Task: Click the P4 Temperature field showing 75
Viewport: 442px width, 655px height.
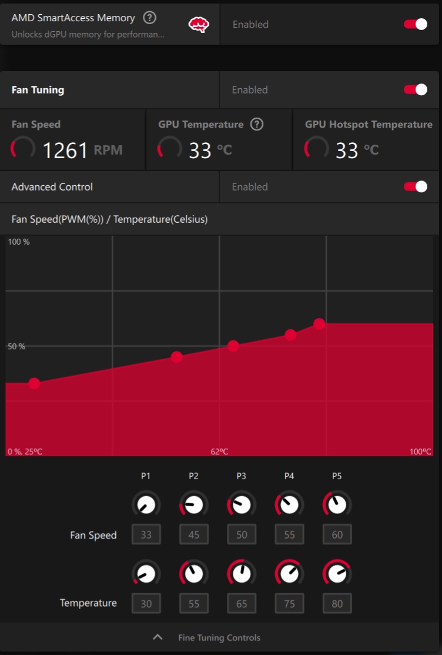Action: [290, 603]
